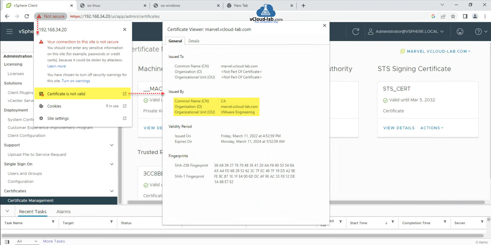Open Users and Groups in sidebar
Image resolution: width=491 pixels, height=245 pixels.
25,174
